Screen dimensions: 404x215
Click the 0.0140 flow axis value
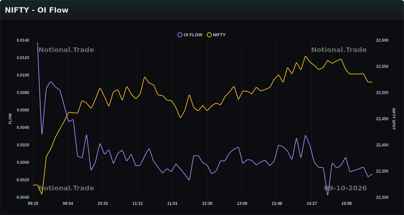click(23, 40)
